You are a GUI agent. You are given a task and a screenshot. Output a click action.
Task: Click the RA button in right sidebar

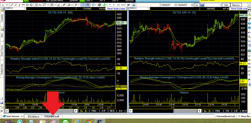[x=249, y=60]
